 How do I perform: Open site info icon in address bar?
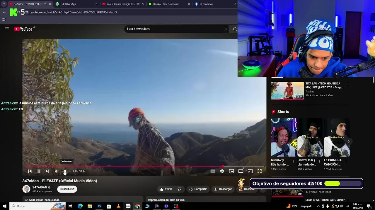tap(27, 12)
